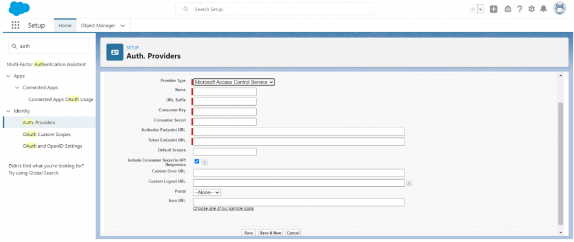Click Choose one of our sample icons link
Screen dimensions: 574x242
click(x=223, y=208)
